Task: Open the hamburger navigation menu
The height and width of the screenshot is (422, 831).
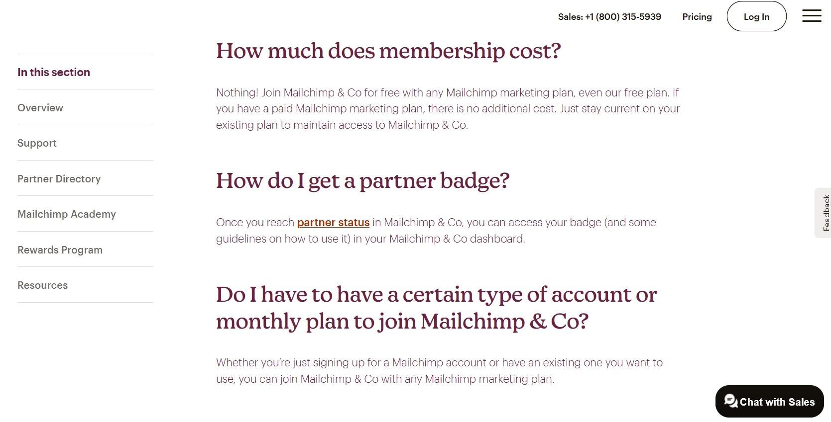Action: click(x=812, y=16)
